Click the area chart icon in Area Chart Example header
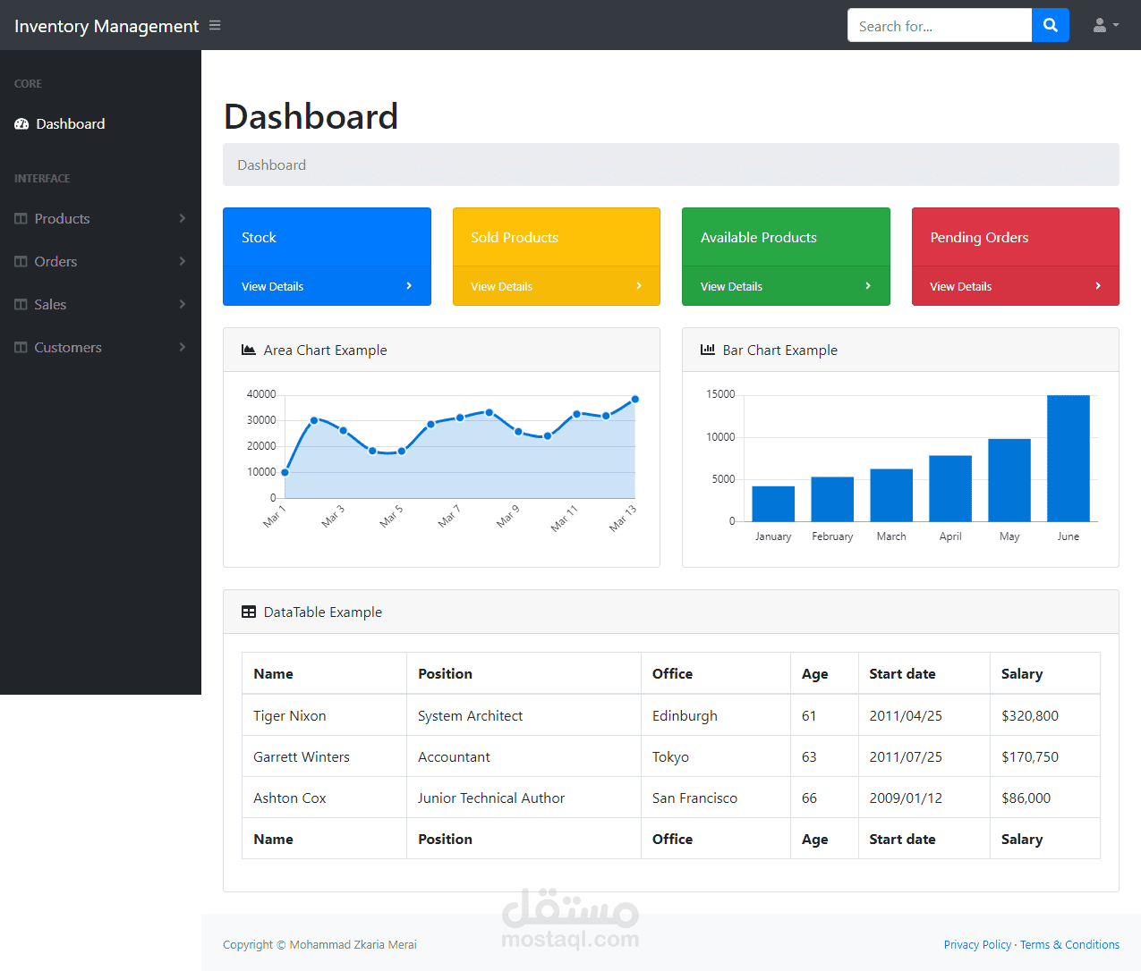The width and height of the screenshot is (1141, 971). coord(248,350)
